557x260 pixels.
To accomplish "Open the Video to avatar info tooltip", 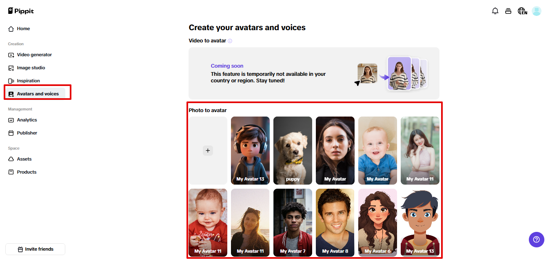I will pyautogui.click(x=230, y=41).
